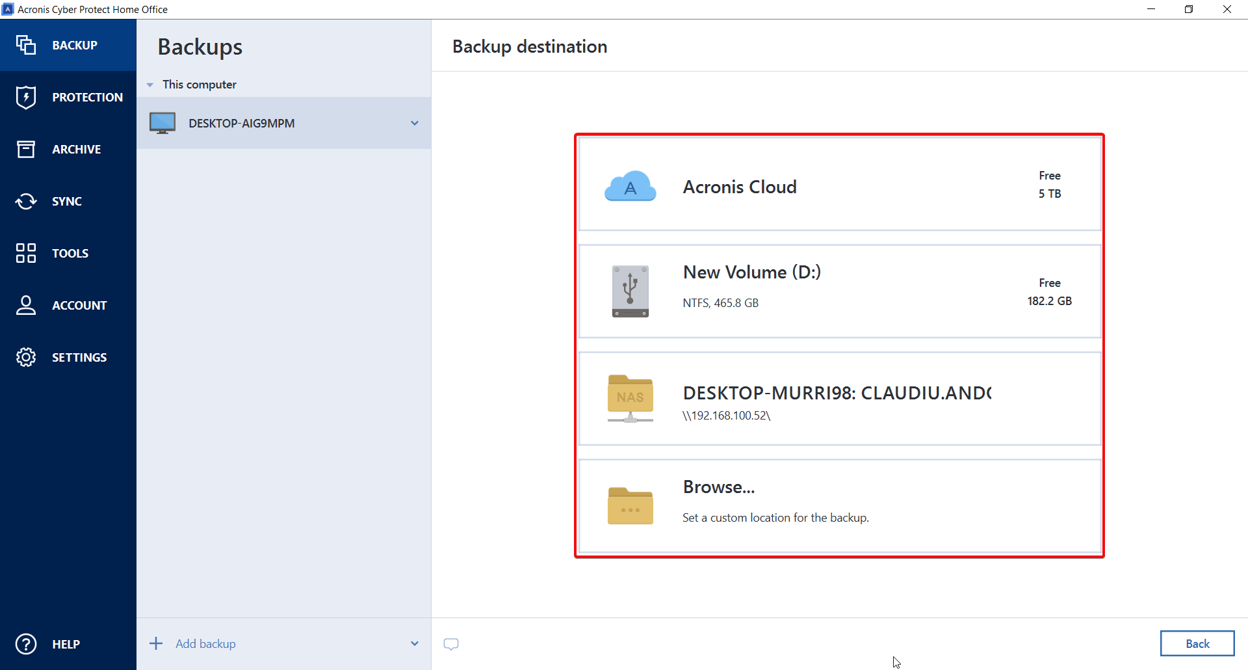The height and width of the screenshot is (670, 1248).
Task: Click the This computer label
Action: 200,85
